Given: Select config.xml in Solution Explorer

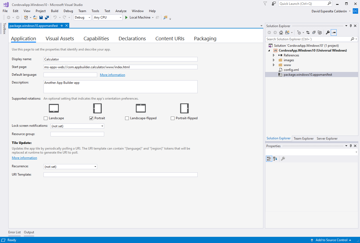Looking at the screenshot, I should 291,70.
